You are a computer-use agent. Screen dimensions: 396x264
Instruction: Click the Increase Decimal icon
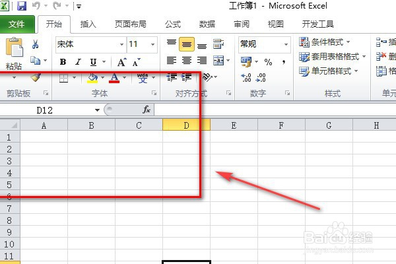(x=246, y=78)
